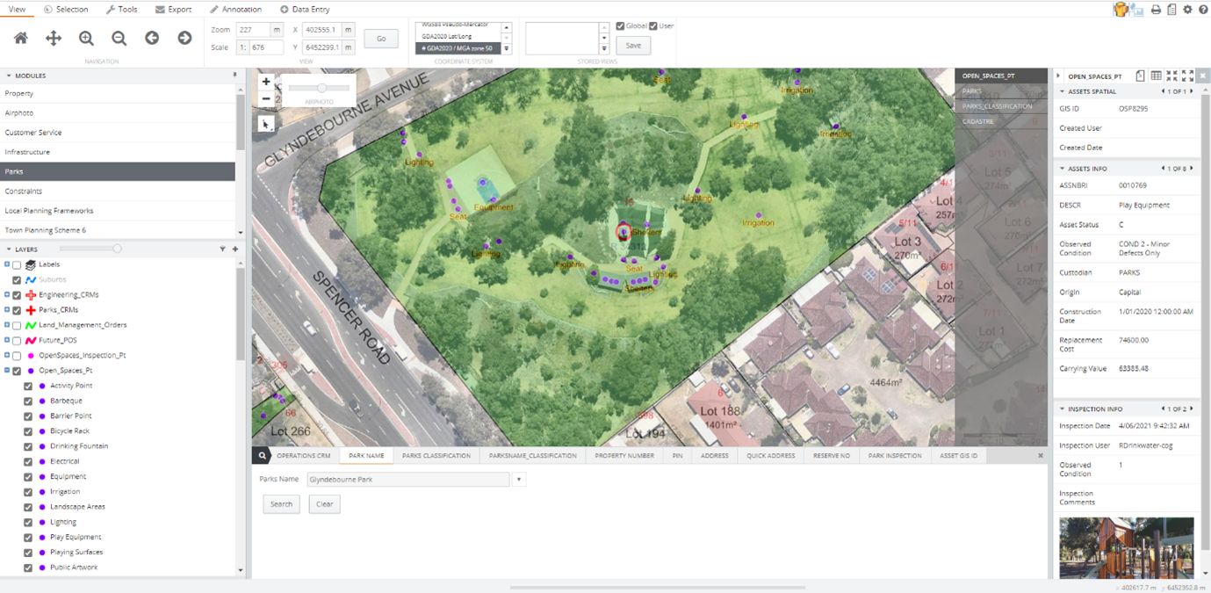
Task: Toggle the Global stored views checkbox
Action: 620,26
